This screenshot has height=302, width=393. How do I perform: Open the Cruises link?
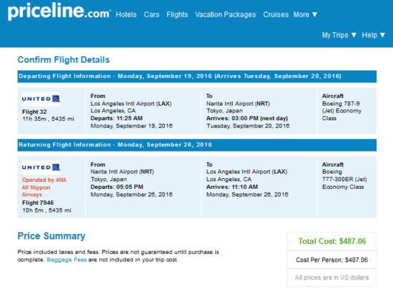point(276,14)
